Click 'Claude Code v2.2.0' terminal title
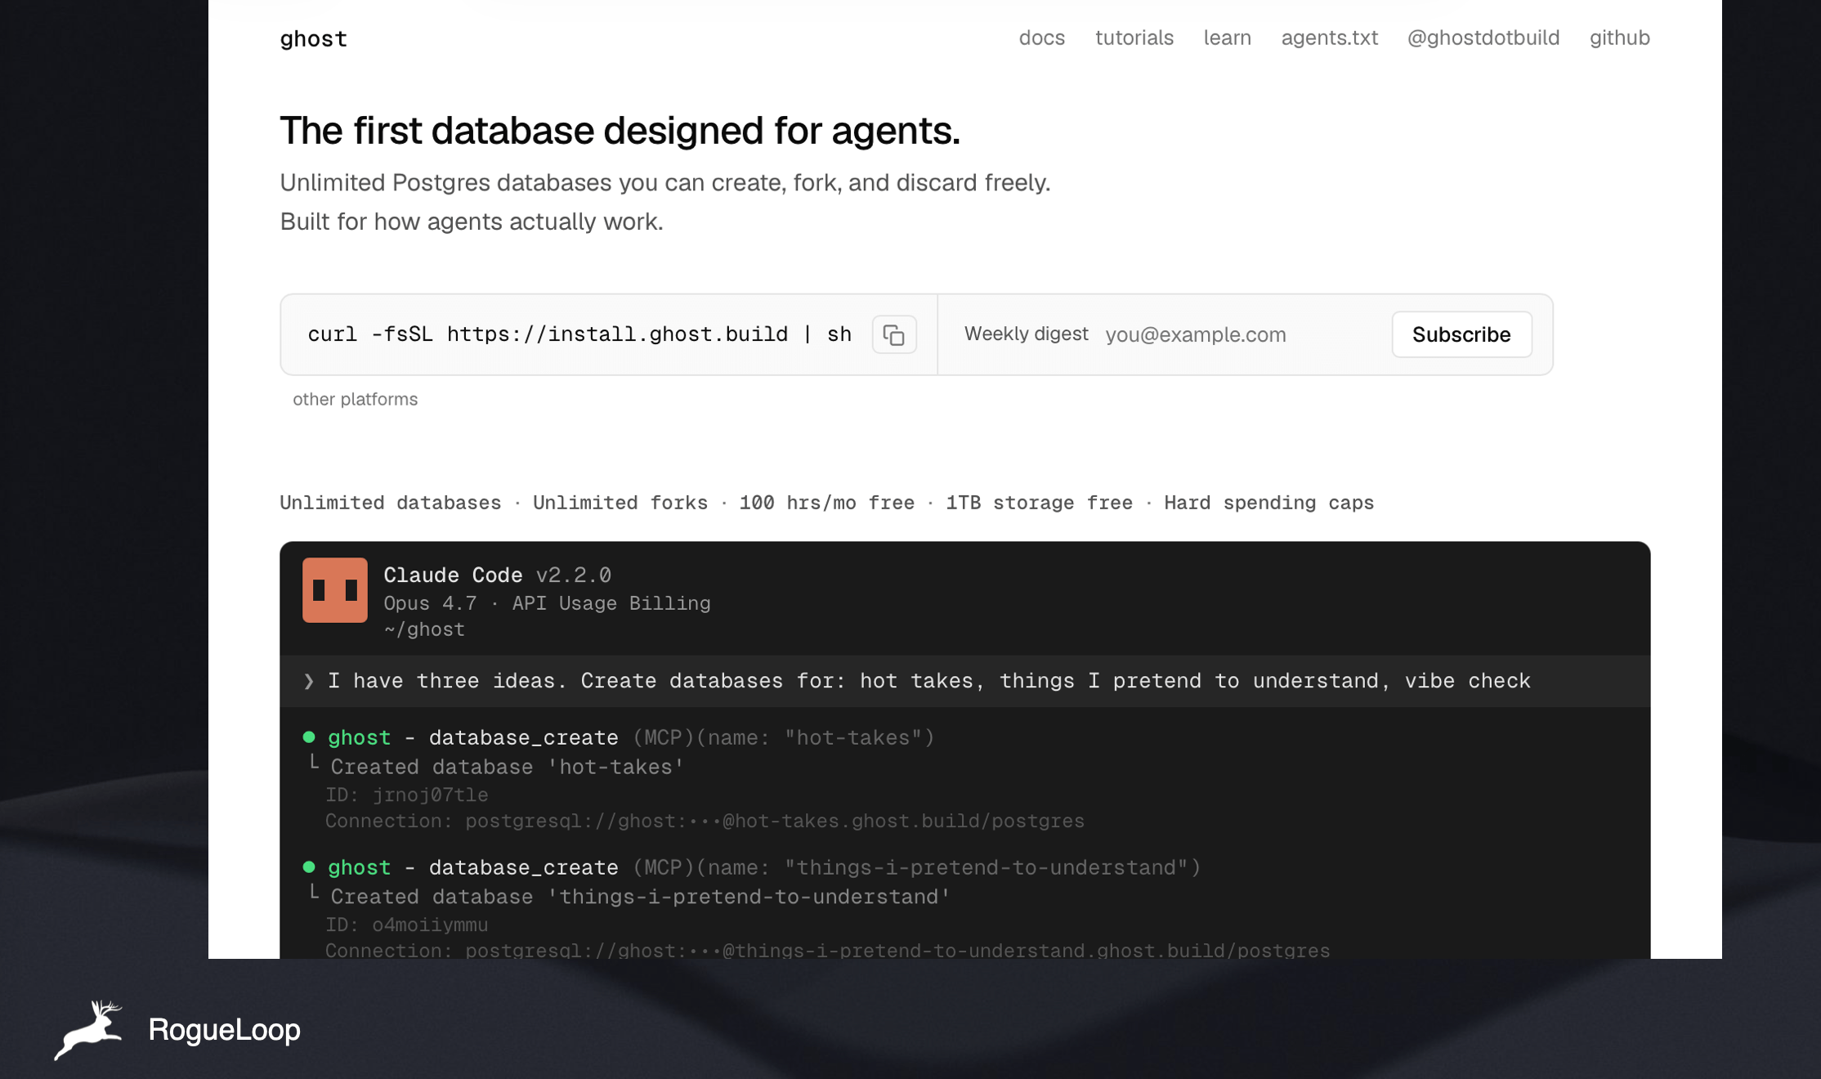 pyautogui.click(x=497, y=575)
